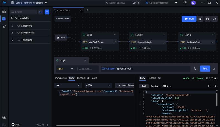Image resolution: width=220 pixels, height=127 pixels.
Task: Open the Marketplace cart sidebar icon
Action: point(4,26)
